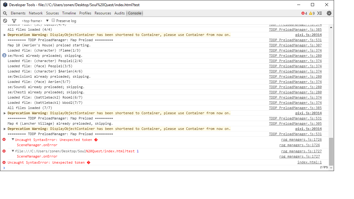Open the search magnifier icon in DevTools

tap(5, 13)
